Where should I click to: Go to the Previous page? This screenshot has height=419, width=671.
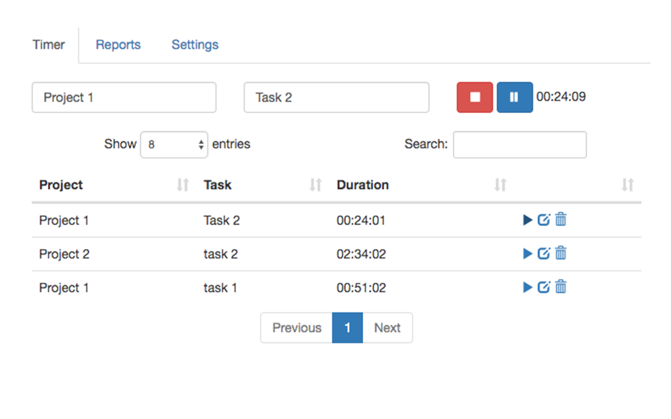[297, 328]
